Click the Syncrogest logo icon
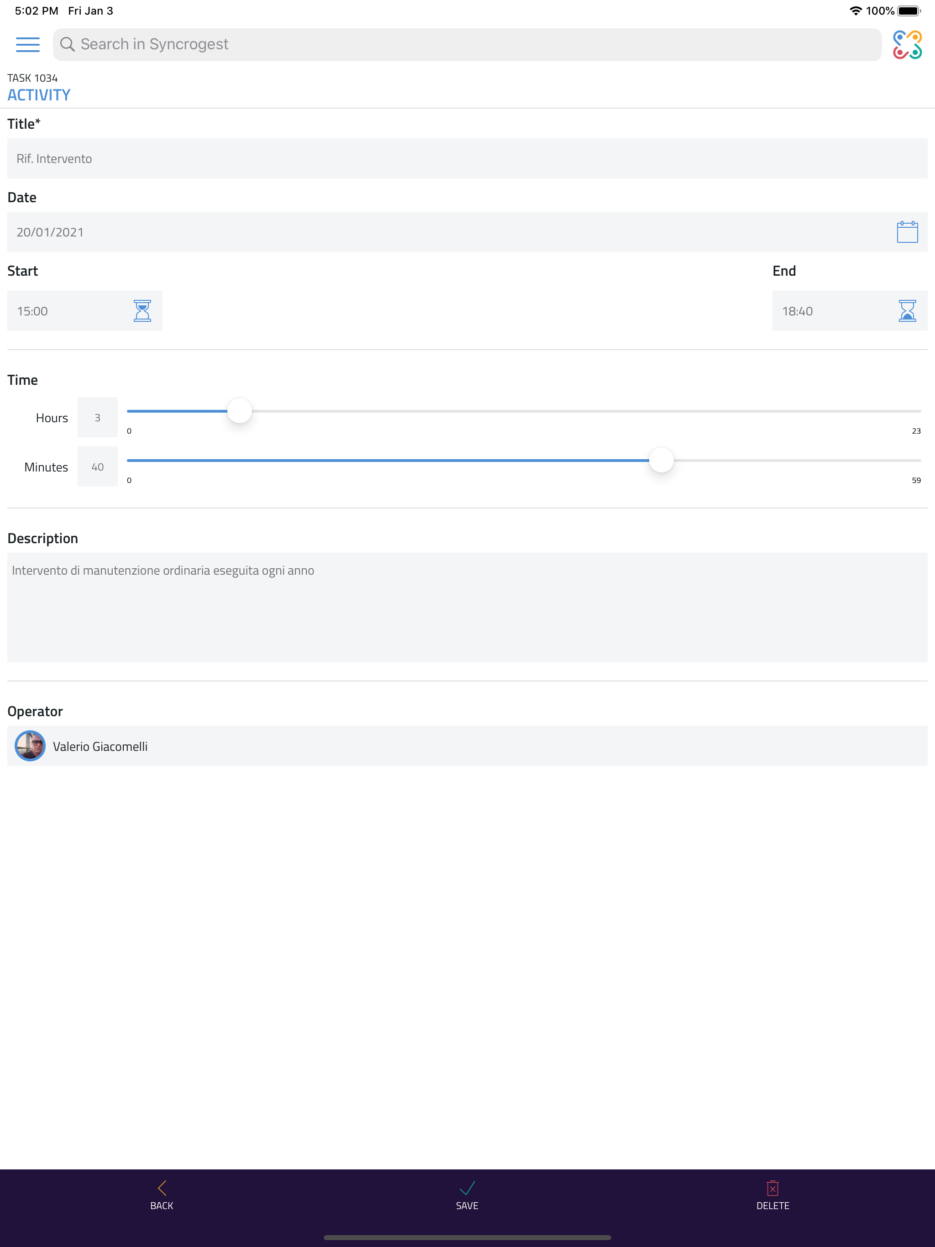The height and width of the screenshot is (1247, 935). pos(908,44)
